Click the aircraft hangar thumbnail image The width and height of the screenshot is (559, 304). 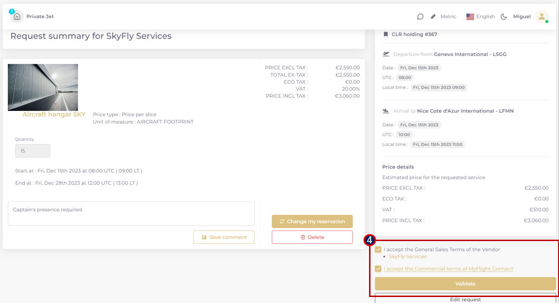click(x=43, y=87)
